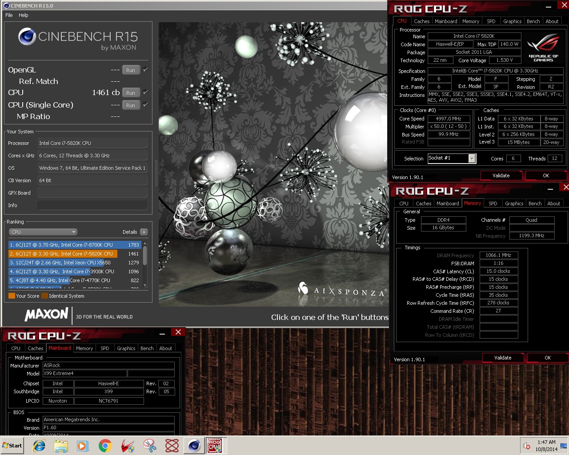This screenshot has width=569, height=455.
Task: Click the Core Voltage value 1.530 V
Action: point(505,60)
